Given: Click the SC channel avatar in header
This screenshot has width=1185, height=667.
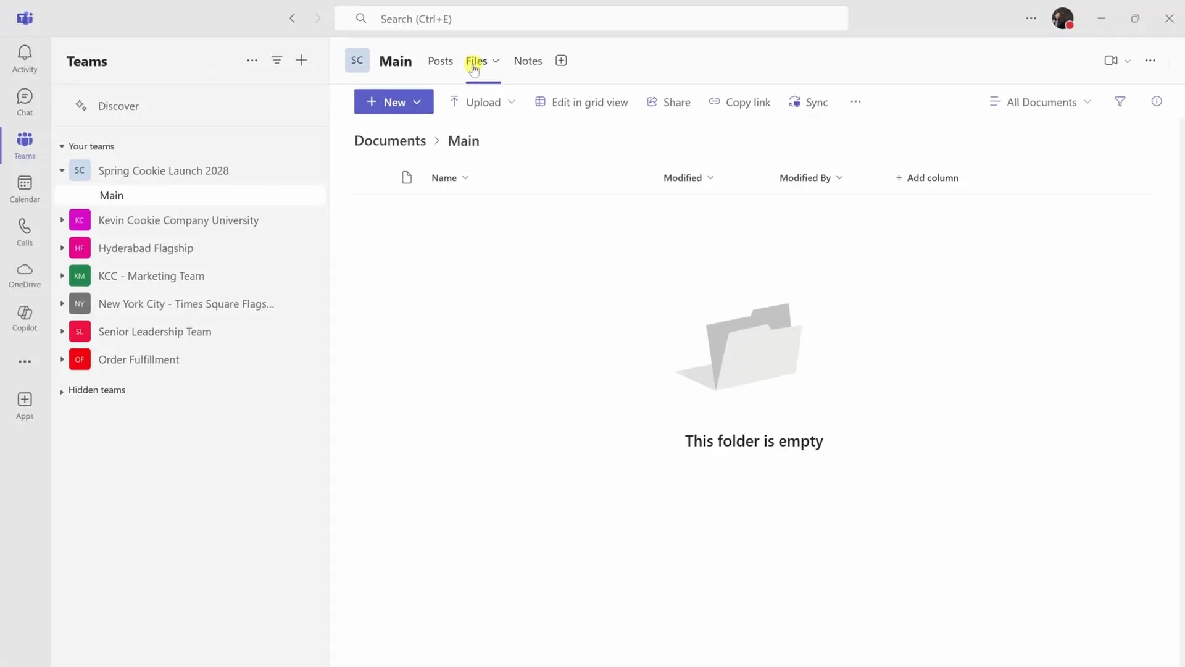Looking at the screenshot, I should point(357,61).
